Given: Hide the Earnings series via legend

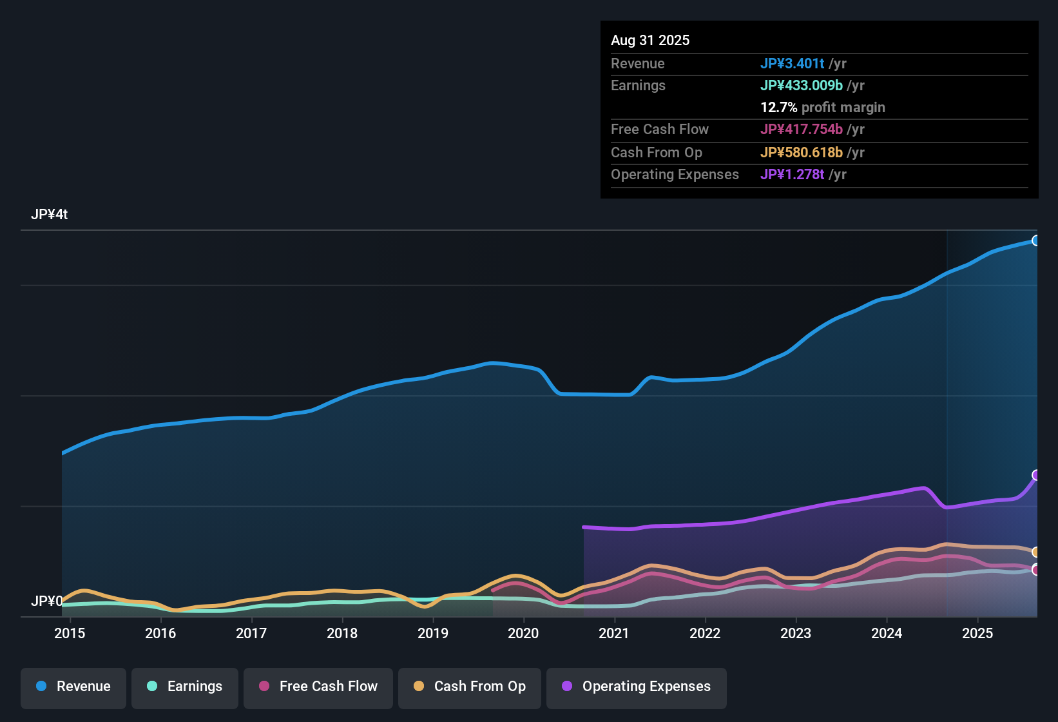Looking at the screenshot, I should click(185, 687).
